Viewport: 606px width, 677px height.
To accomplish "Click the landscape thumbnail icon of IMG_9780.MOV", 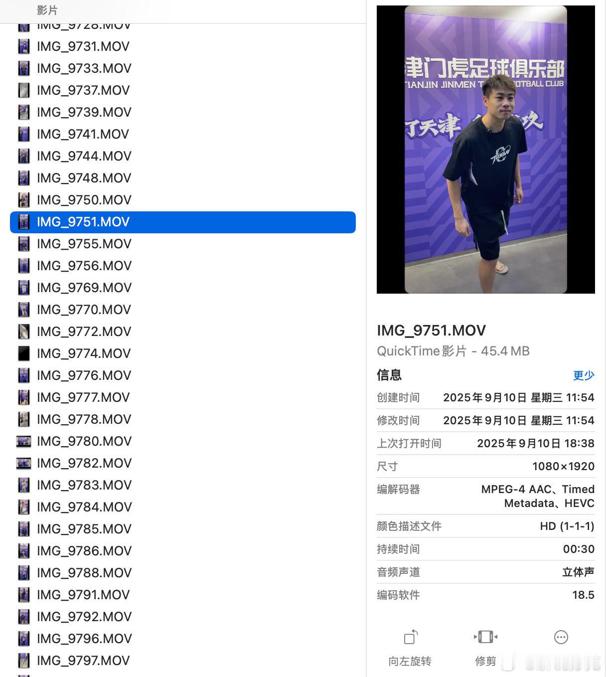I will click(x=24, y=441).
